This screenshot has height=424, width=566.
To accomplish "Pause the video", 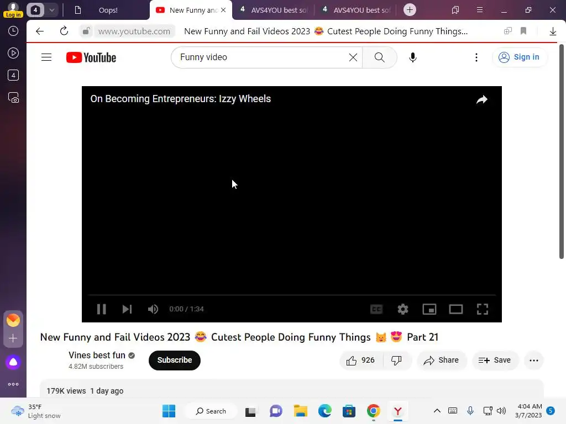I will click(x=102, y=309).
